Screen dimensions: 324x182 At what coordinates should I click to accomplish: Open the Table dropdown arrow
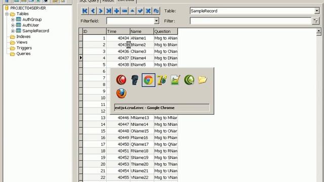(317, 11)
